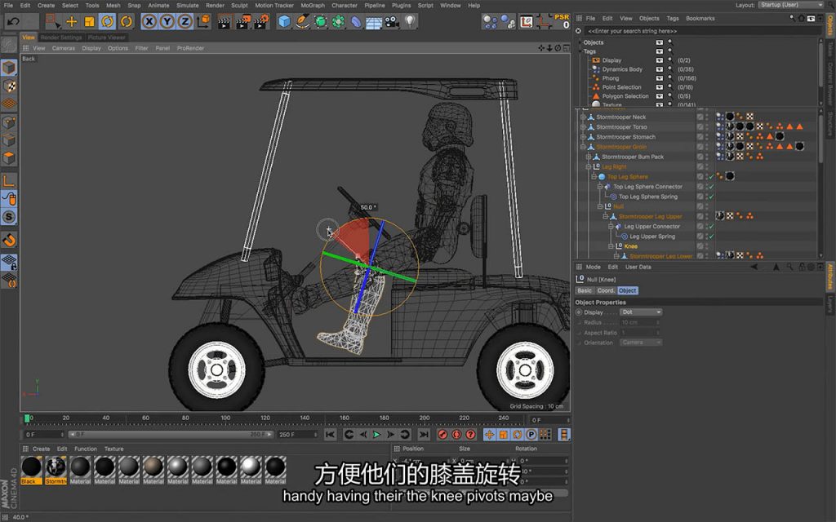Viewport: 836px width, 522px height.
Task: Expand the Stormtrooper Torso tree node
Action: click(583, 127)
